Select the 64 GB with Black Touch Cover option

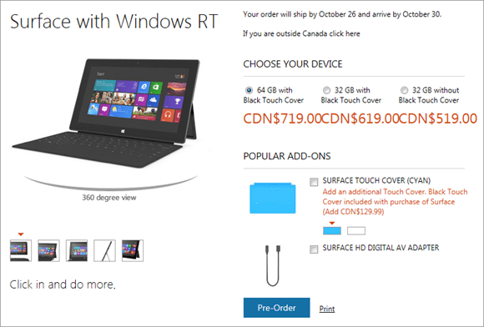point(249,90)
